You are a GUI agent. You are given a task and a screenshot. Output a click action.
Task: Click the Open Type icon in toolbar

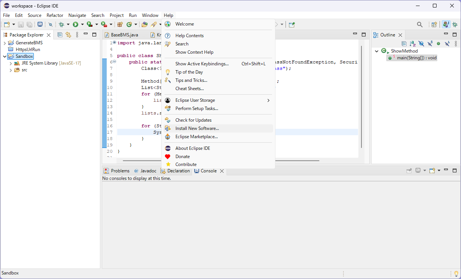pos(145,24)
